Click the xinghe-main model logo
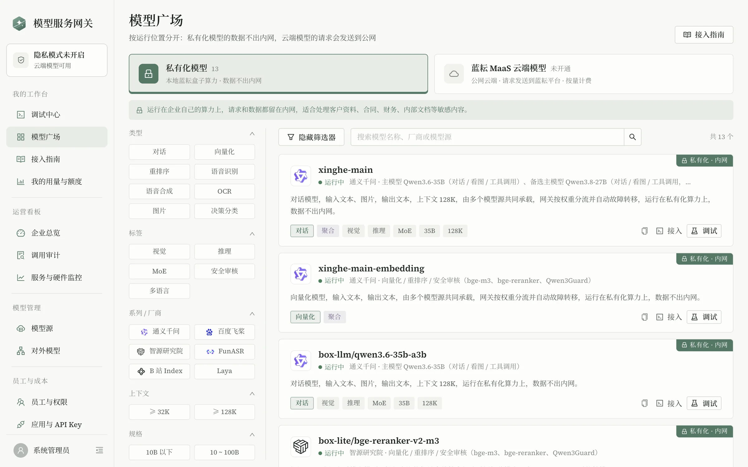This screenshot has width=748, height=467. pos(301,176)
